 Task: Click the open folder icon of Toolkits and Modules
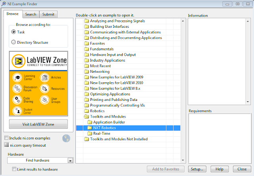[x=87, y=117]
